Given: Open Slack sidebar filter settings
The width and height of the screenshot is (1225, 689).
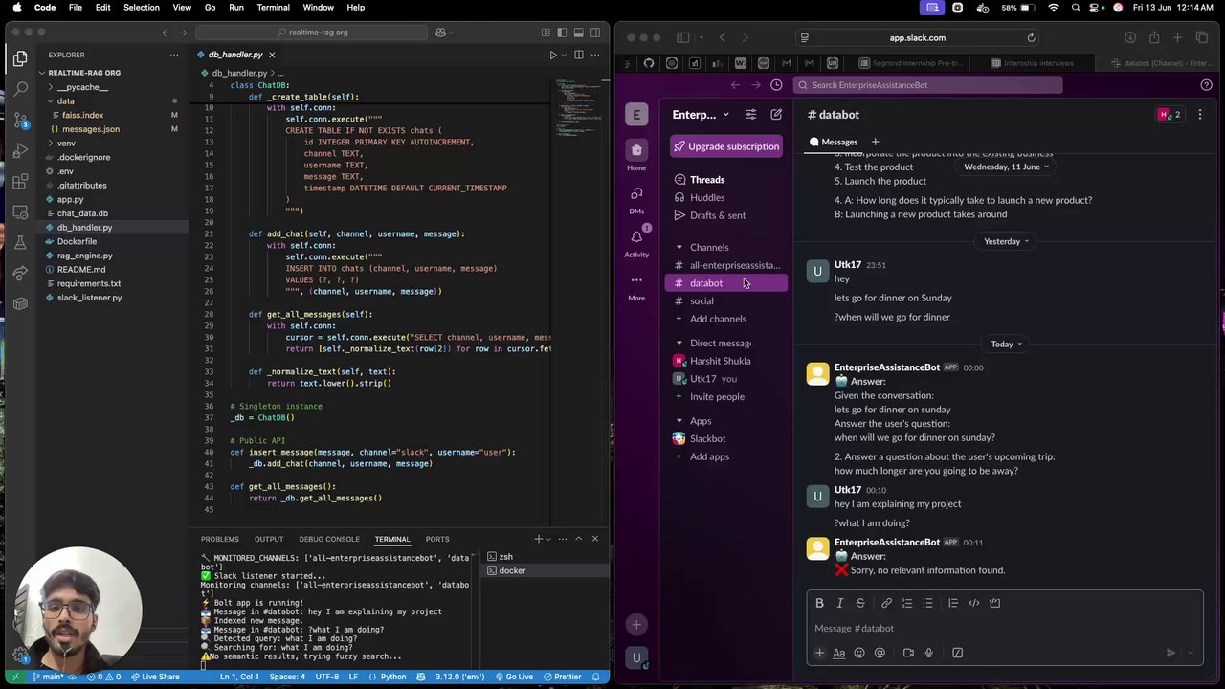Looking at the screenshot, I should [x=750, y=115].
